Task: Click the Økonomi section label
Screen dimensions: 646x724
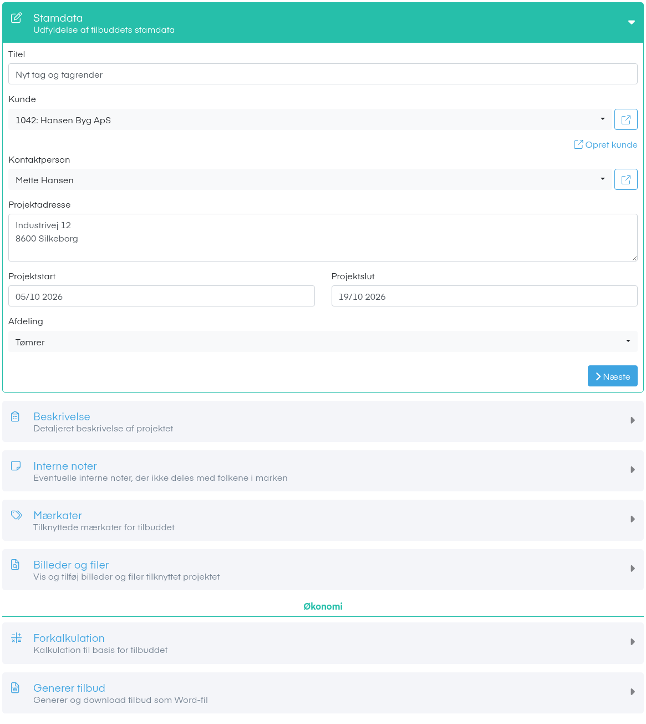Action: click(323, 606)
